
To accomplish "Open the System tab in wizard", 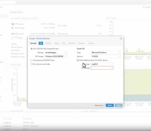I will (48, 43).
